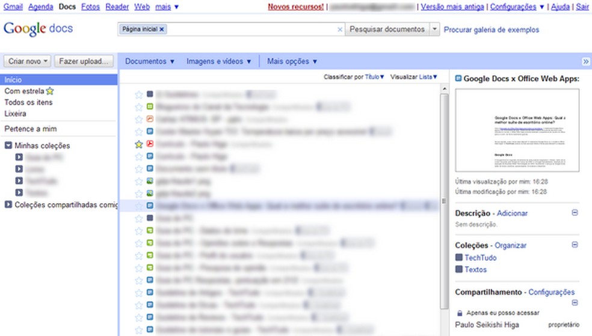Toggle star on the last visible row

click(x=138, y=330)
